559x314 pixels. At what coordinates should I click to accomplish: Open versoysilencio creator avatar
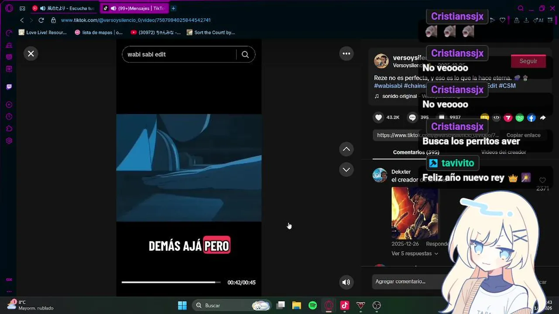[381, 61]
